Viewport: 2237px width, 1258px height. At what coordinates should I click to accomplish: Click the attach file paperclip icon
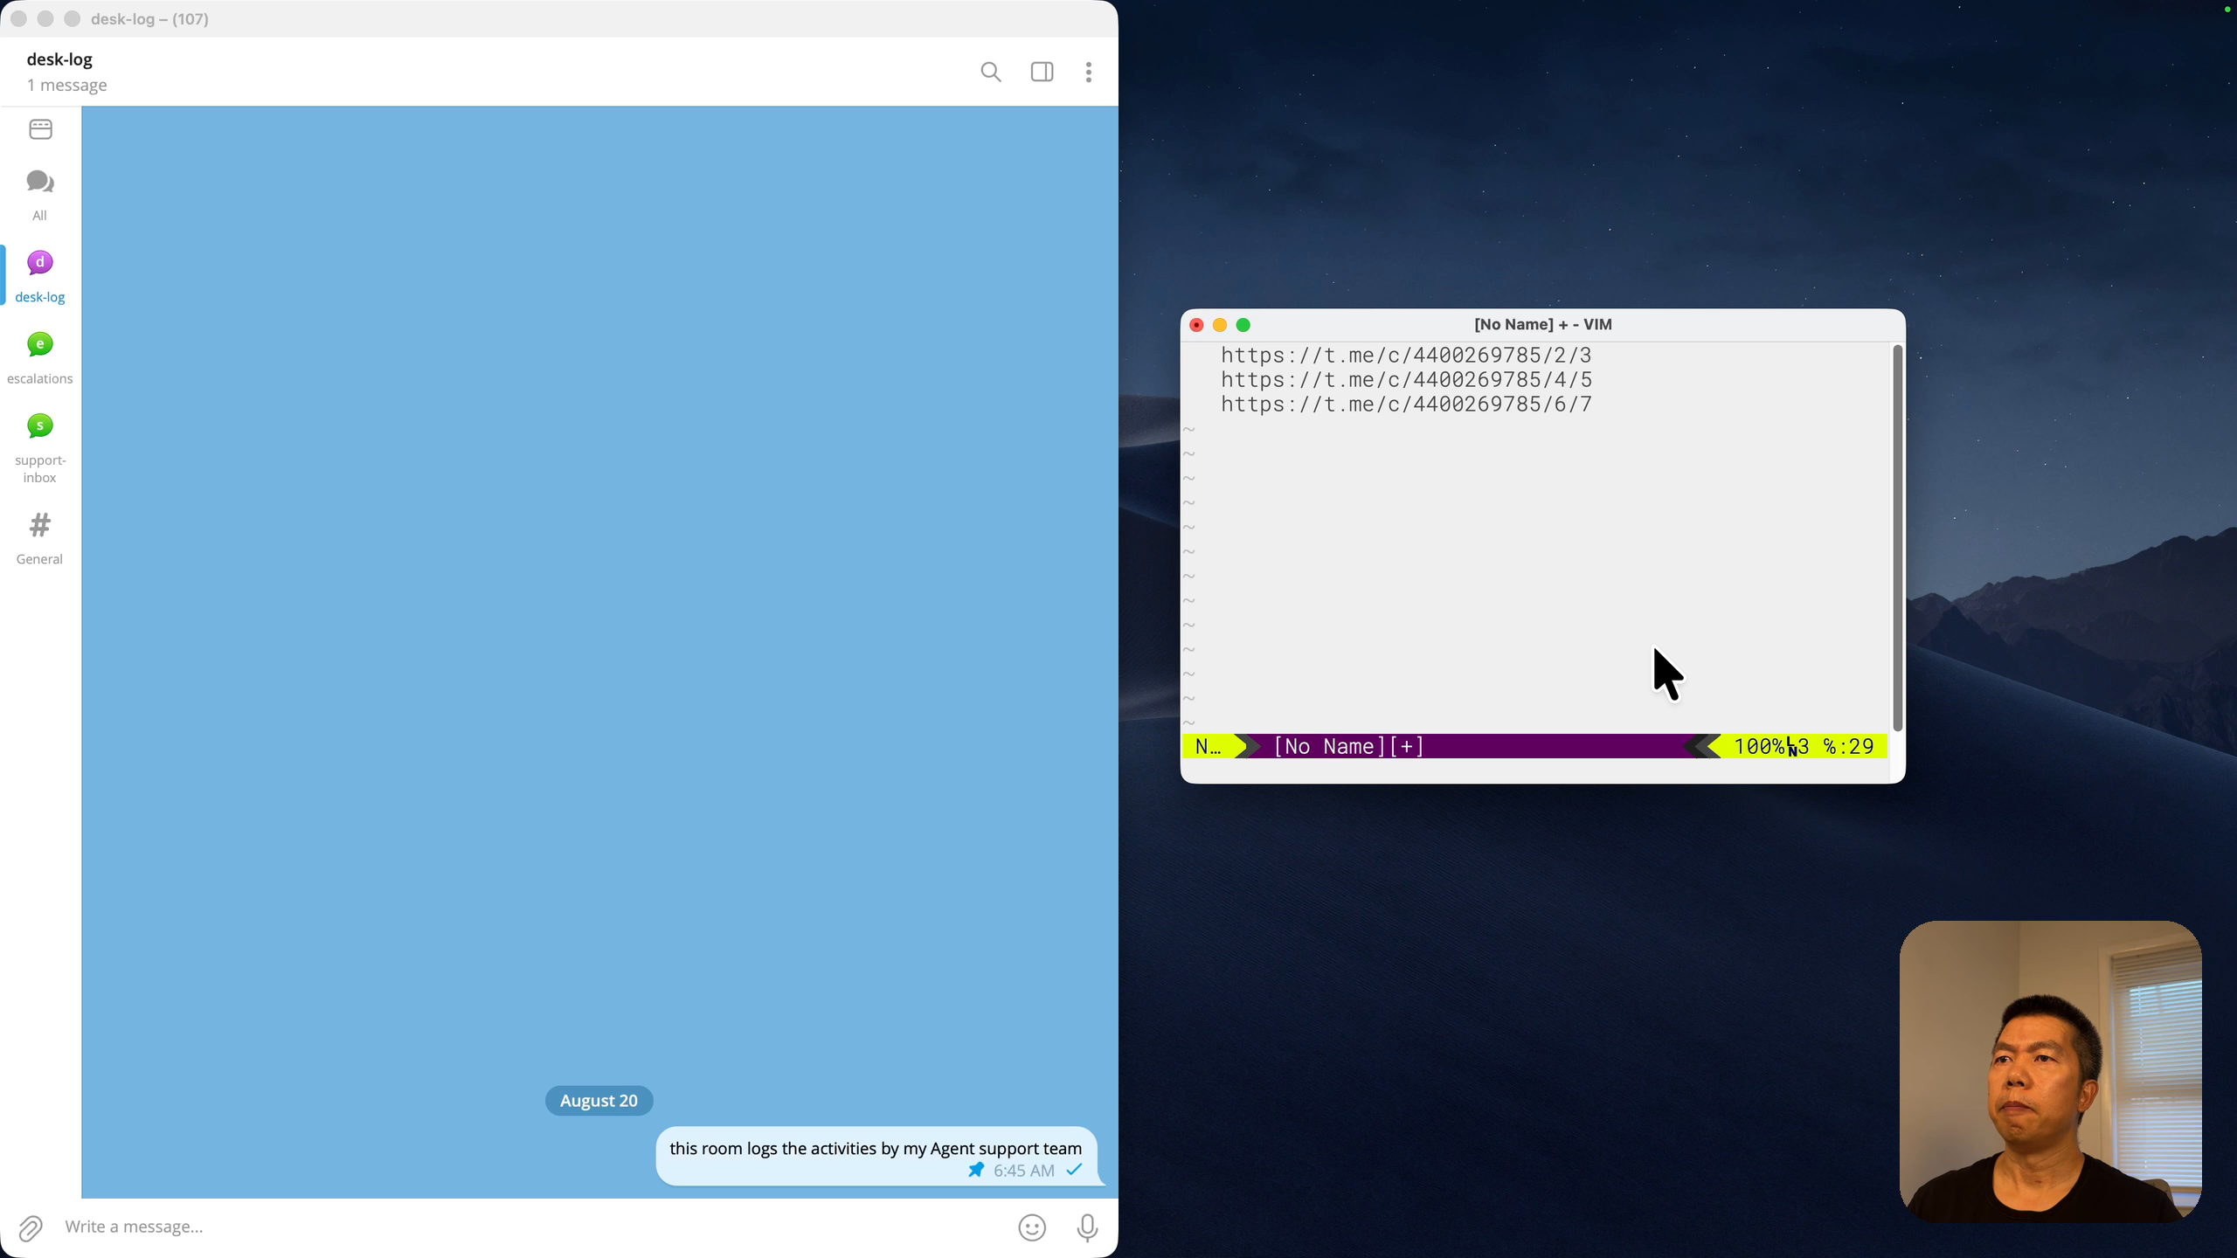[31, 1227]
